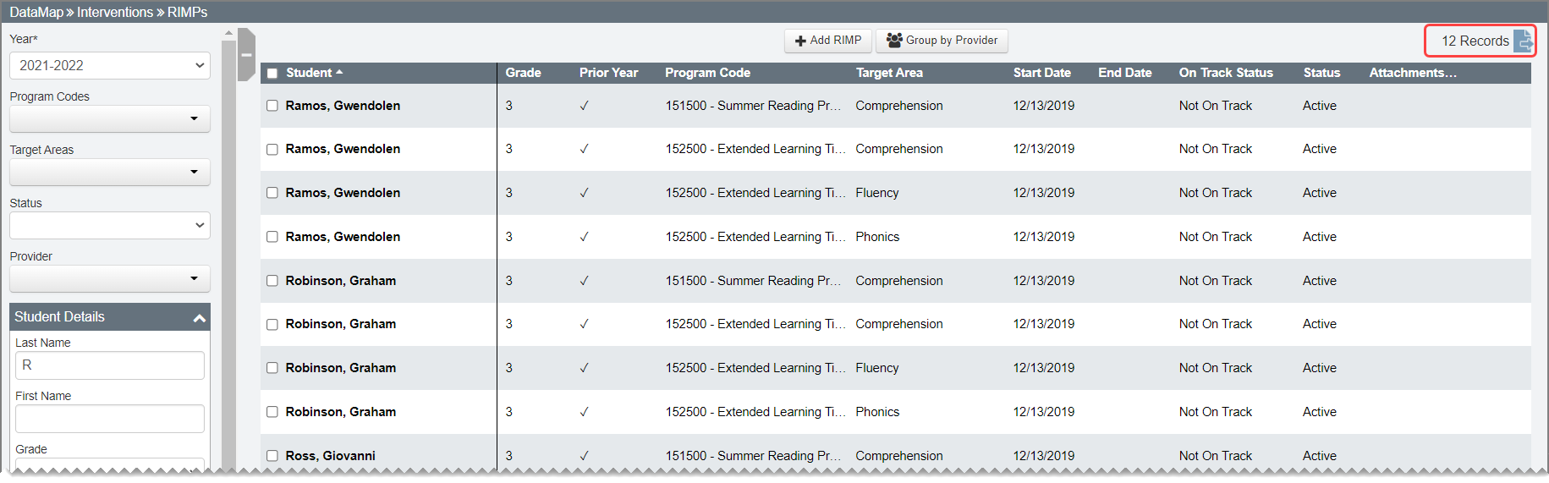Image resolution: width=1549 pixels, height=483 pixels.
Task: Click the First Name input field
Action: (110, 419)
